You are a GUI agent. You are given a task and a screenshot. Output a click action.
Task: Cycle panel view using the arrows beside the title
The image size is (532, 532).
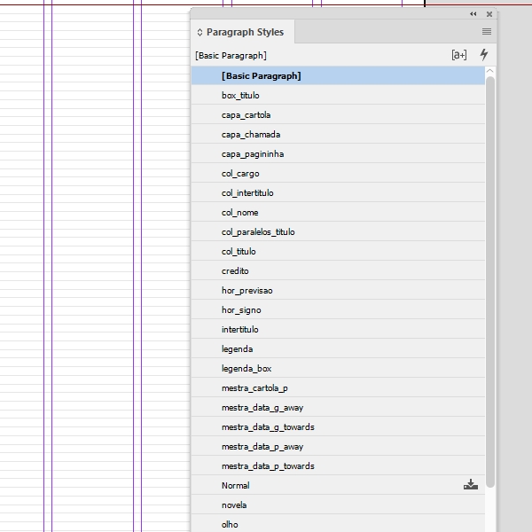[199, 32]
